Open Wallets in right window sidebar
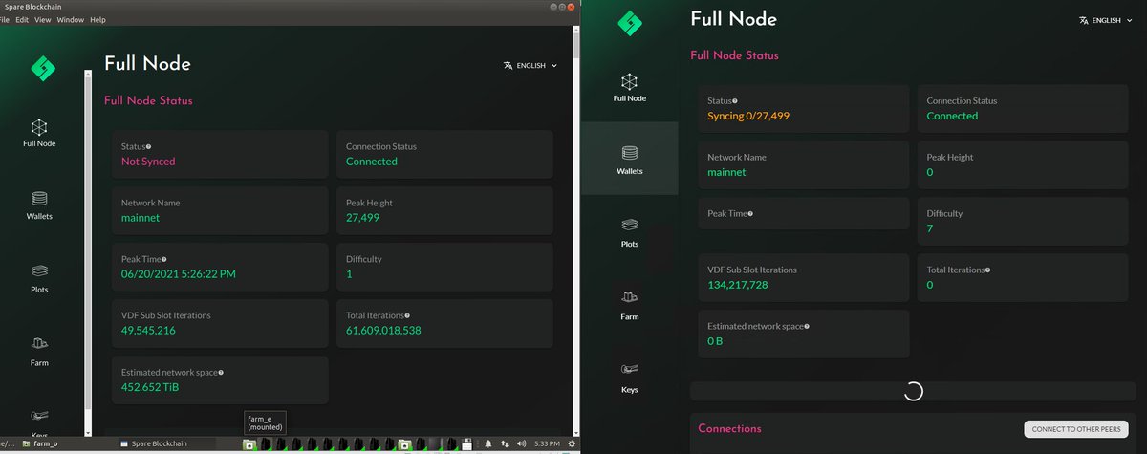The image size is (1147, 454). 629,161
